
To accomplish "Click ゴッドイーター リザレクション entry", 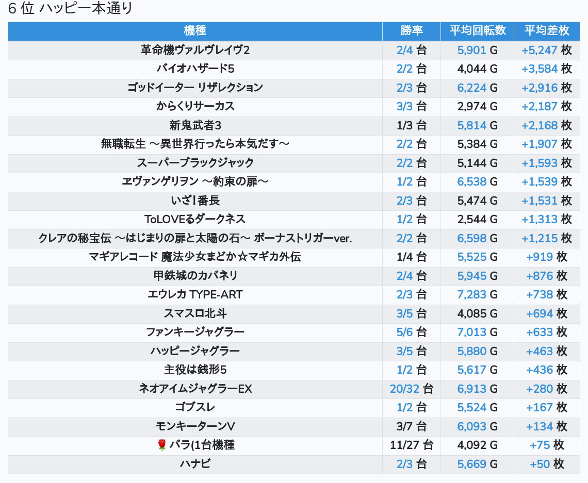I will pyautogui.click(x=195, y=88).
